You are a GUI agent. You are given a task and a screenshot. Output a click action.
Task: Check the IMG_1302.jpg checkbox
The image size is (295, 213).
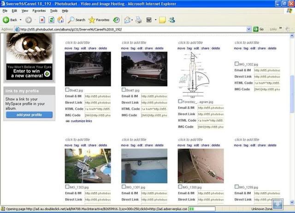coord(236,64)
